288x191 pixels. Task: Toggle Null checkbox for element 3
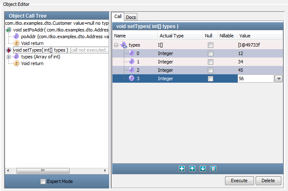[x=210, y=78]
